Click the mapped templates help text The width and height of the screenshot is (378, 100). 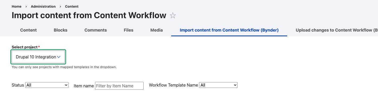pyautogui.click(x=64, y=67)
